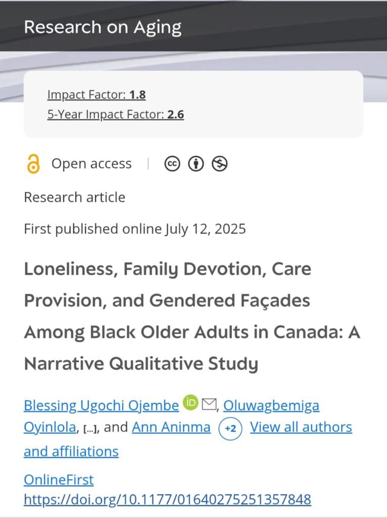Click the Research on Aging journal title

coord(103,27)
